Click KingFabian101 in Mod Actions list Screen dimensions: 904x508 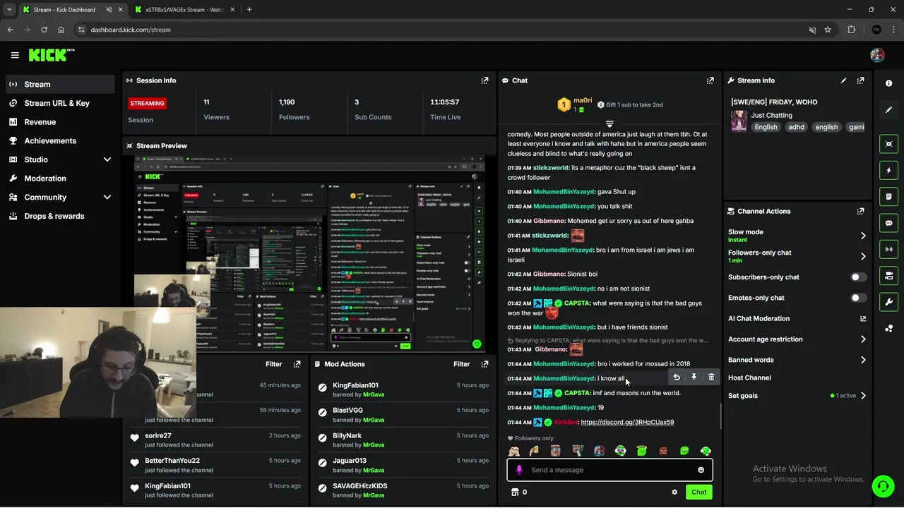coord(355,385)
